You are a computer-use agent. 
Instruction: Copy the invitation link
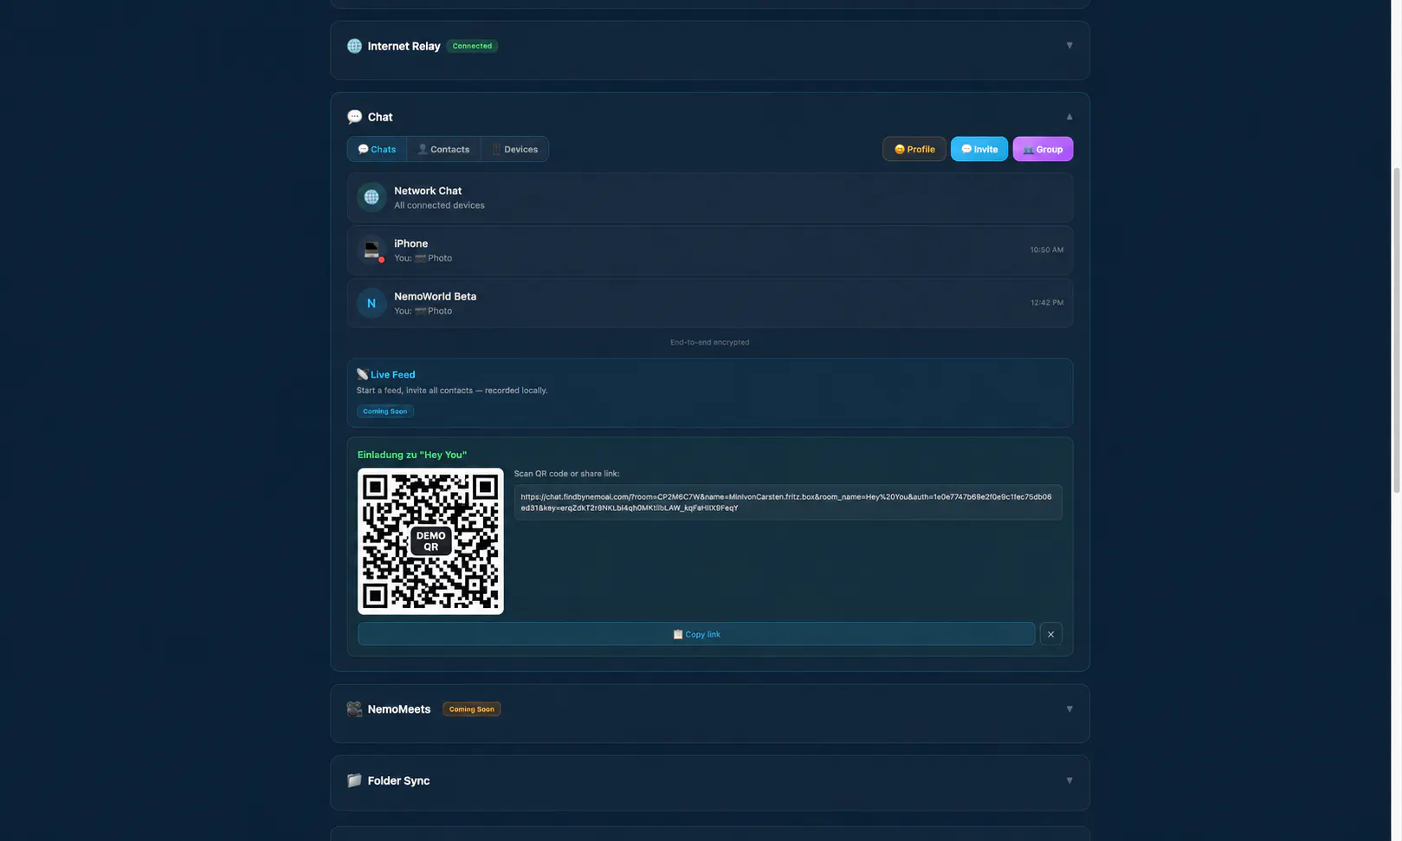pos(696,634)
